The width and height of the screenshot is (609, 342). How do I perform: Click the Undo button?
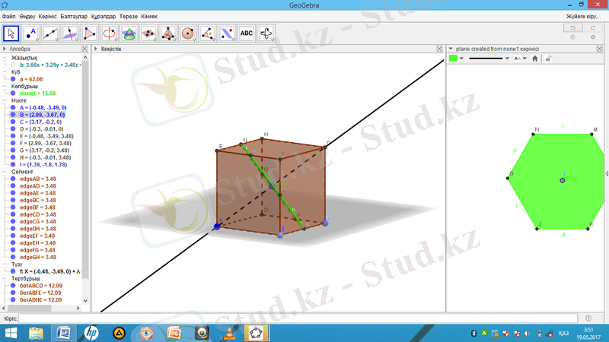pyautogui.click(x=572, y=28)
